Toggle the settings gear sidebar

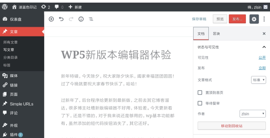(x=254, y=19)
